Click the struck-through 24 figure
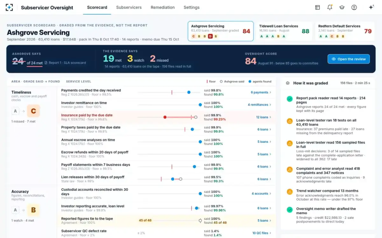 coord(18,61)
